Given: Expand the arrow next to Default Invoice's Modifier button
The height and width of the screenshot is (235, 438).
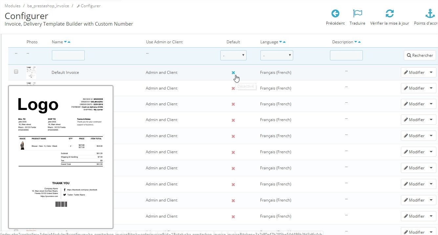Looking at the screenshot, I should [431, 73].
